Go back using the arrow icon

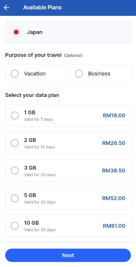(7, 8)
